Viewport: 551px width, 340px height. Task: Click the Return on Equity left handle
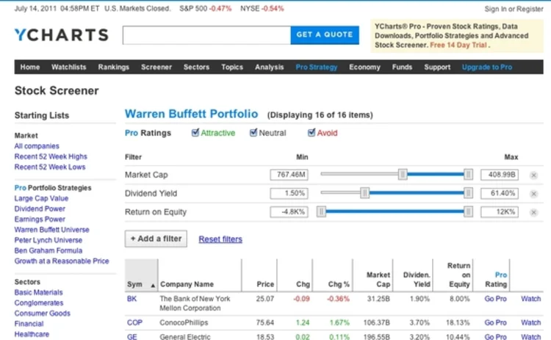321,211
